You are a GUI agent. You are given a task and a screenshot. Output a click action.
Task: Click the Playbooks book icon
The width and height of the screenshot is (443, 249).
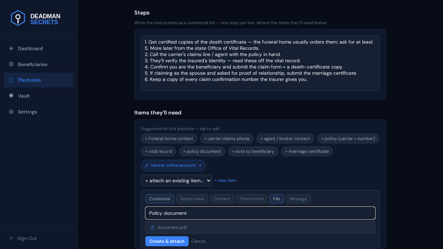(x=11, y=80)
